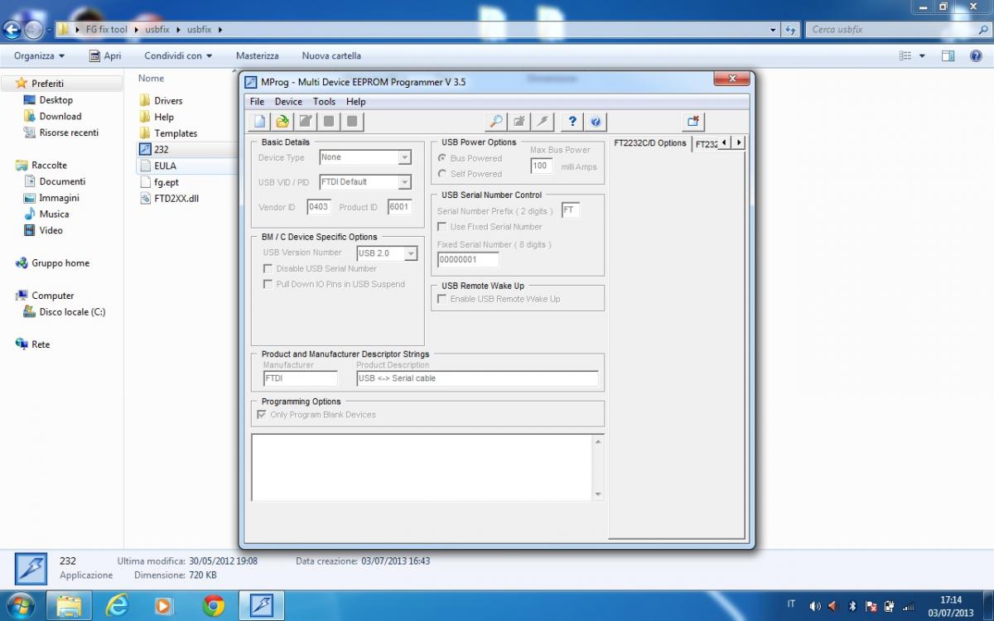Image resolution: width=994 pixels, height=621 pixels.
Task: Click the greyed Edit template pencil icon
Action: coord(306,122)
